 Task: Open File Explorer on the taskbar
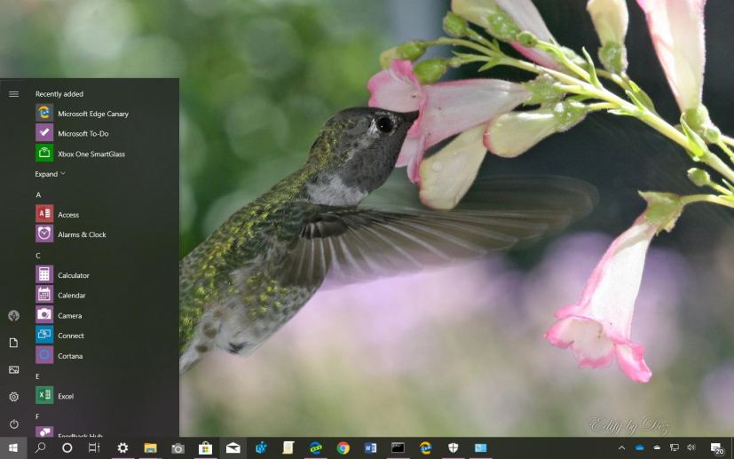(x=150, y=447)
